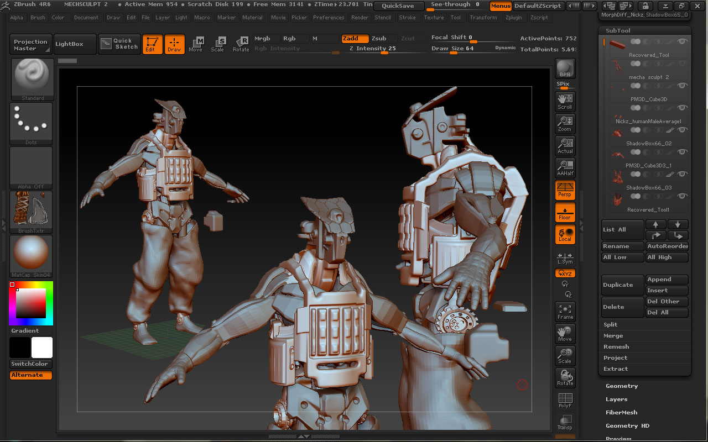
Task: Toggle XYZ rotation mode
Action: 565,273
